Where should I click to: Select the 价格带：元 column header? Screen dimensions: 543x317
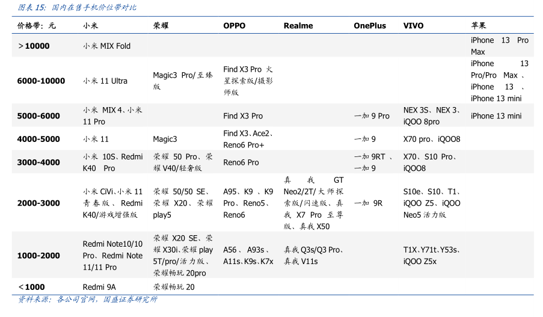37,26
